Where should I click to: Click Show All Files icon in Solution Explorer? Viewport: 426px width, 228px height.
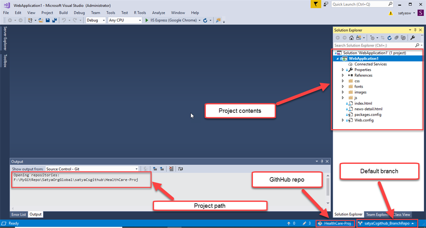[x=404, y=38]
